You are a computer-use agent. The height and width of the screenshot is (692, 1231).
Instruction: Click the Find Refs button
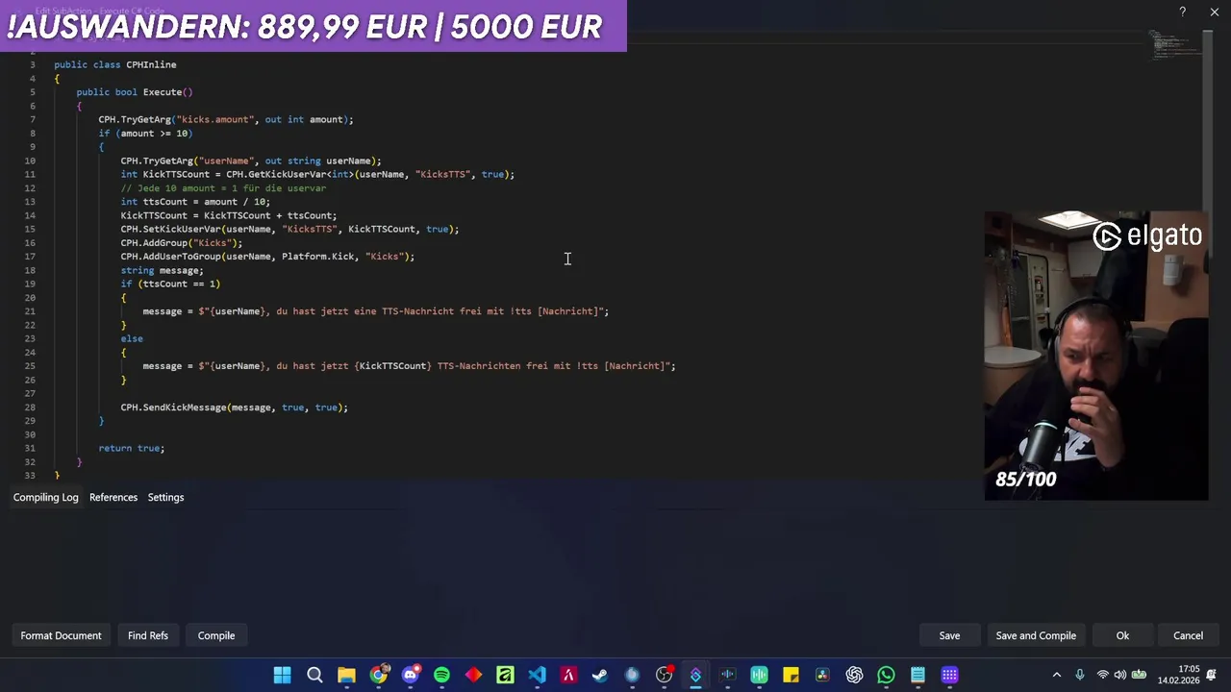[148, 635]
